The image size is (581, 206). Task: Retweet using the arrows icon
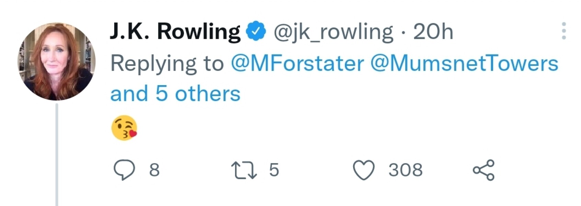coord(244,171)
